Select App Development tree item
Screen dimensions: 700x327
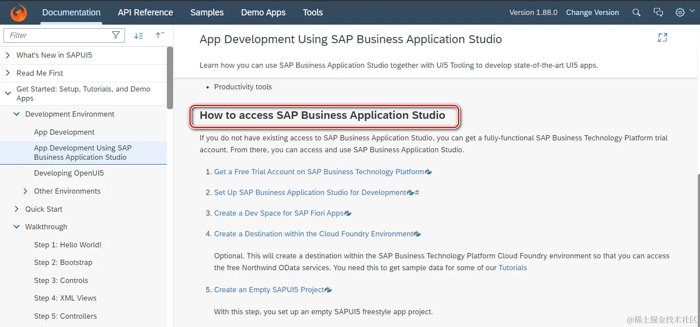(x=64, y=132)
